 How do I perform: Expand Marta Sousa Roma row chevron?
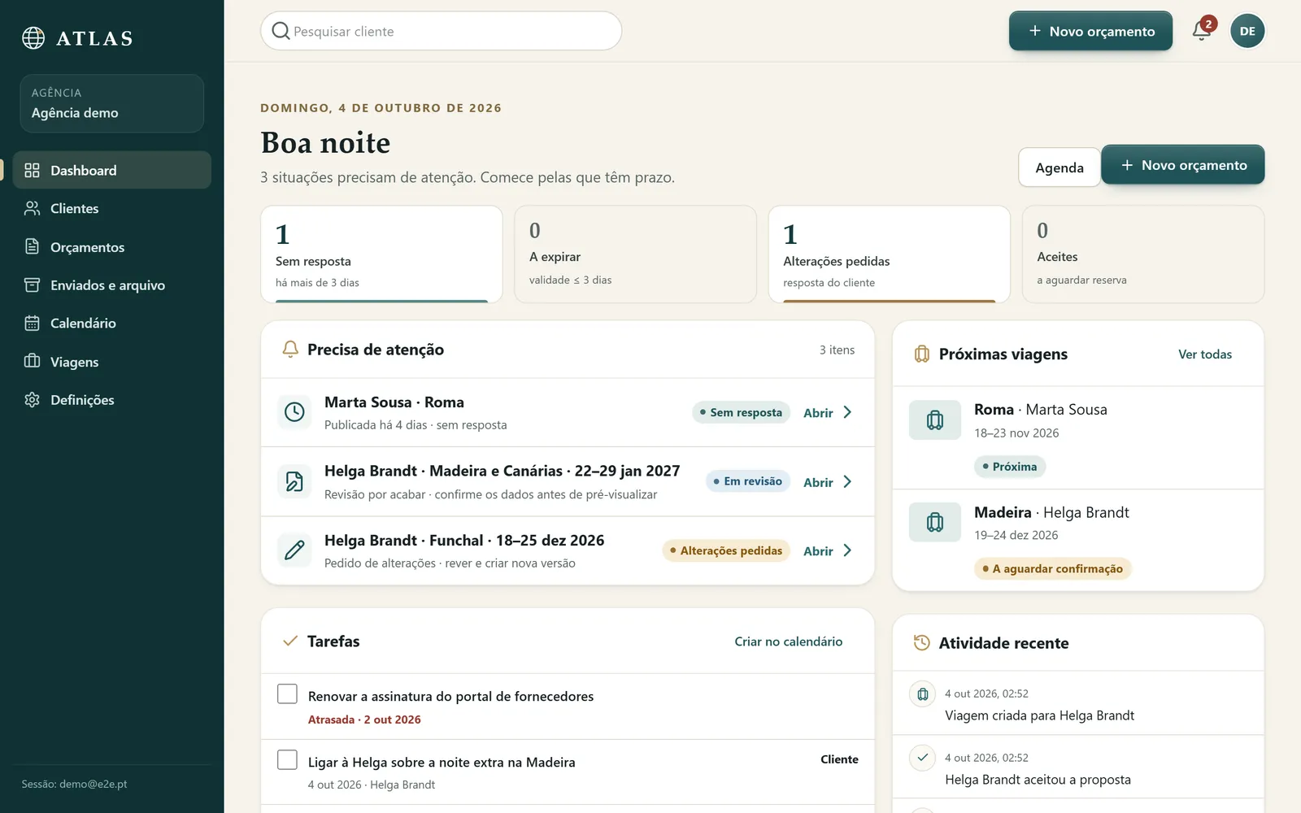pyautogui.click(x=847, y=412)
